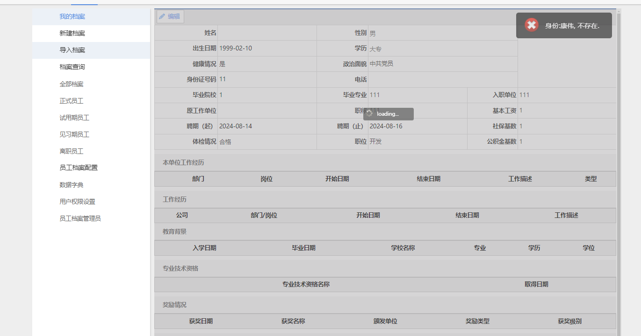Screen dimensions: 641x336
Task: Click the 奖励情况 section heading
Action: pos(174,305)
